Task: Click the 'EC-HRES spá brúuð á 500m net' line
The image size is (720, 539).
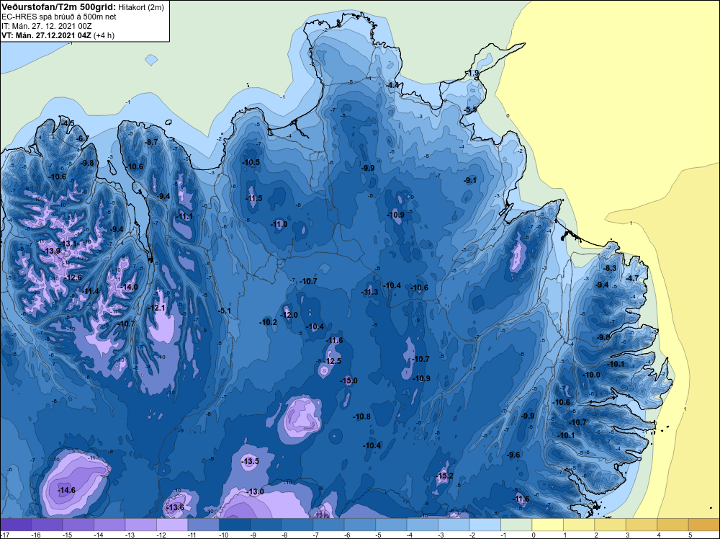Action: point(59,17)
